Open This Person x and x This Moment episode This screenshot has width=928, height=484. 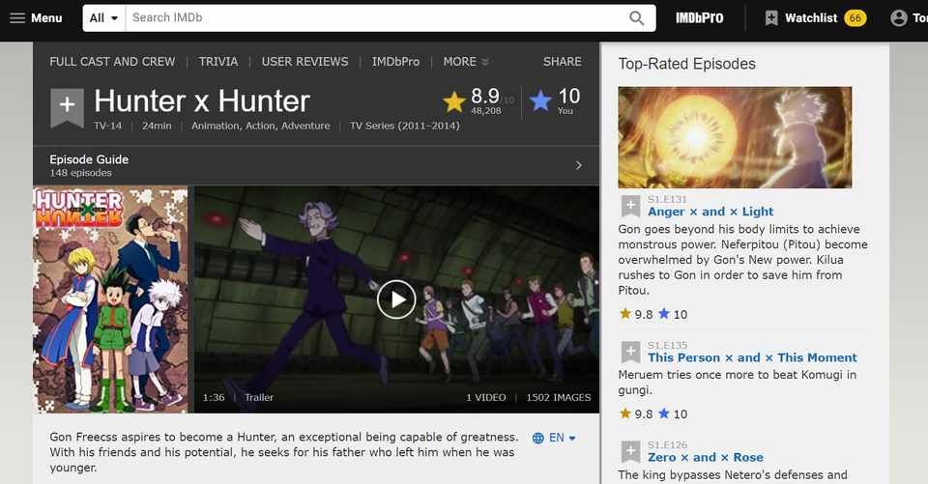(x=752, y=357)
